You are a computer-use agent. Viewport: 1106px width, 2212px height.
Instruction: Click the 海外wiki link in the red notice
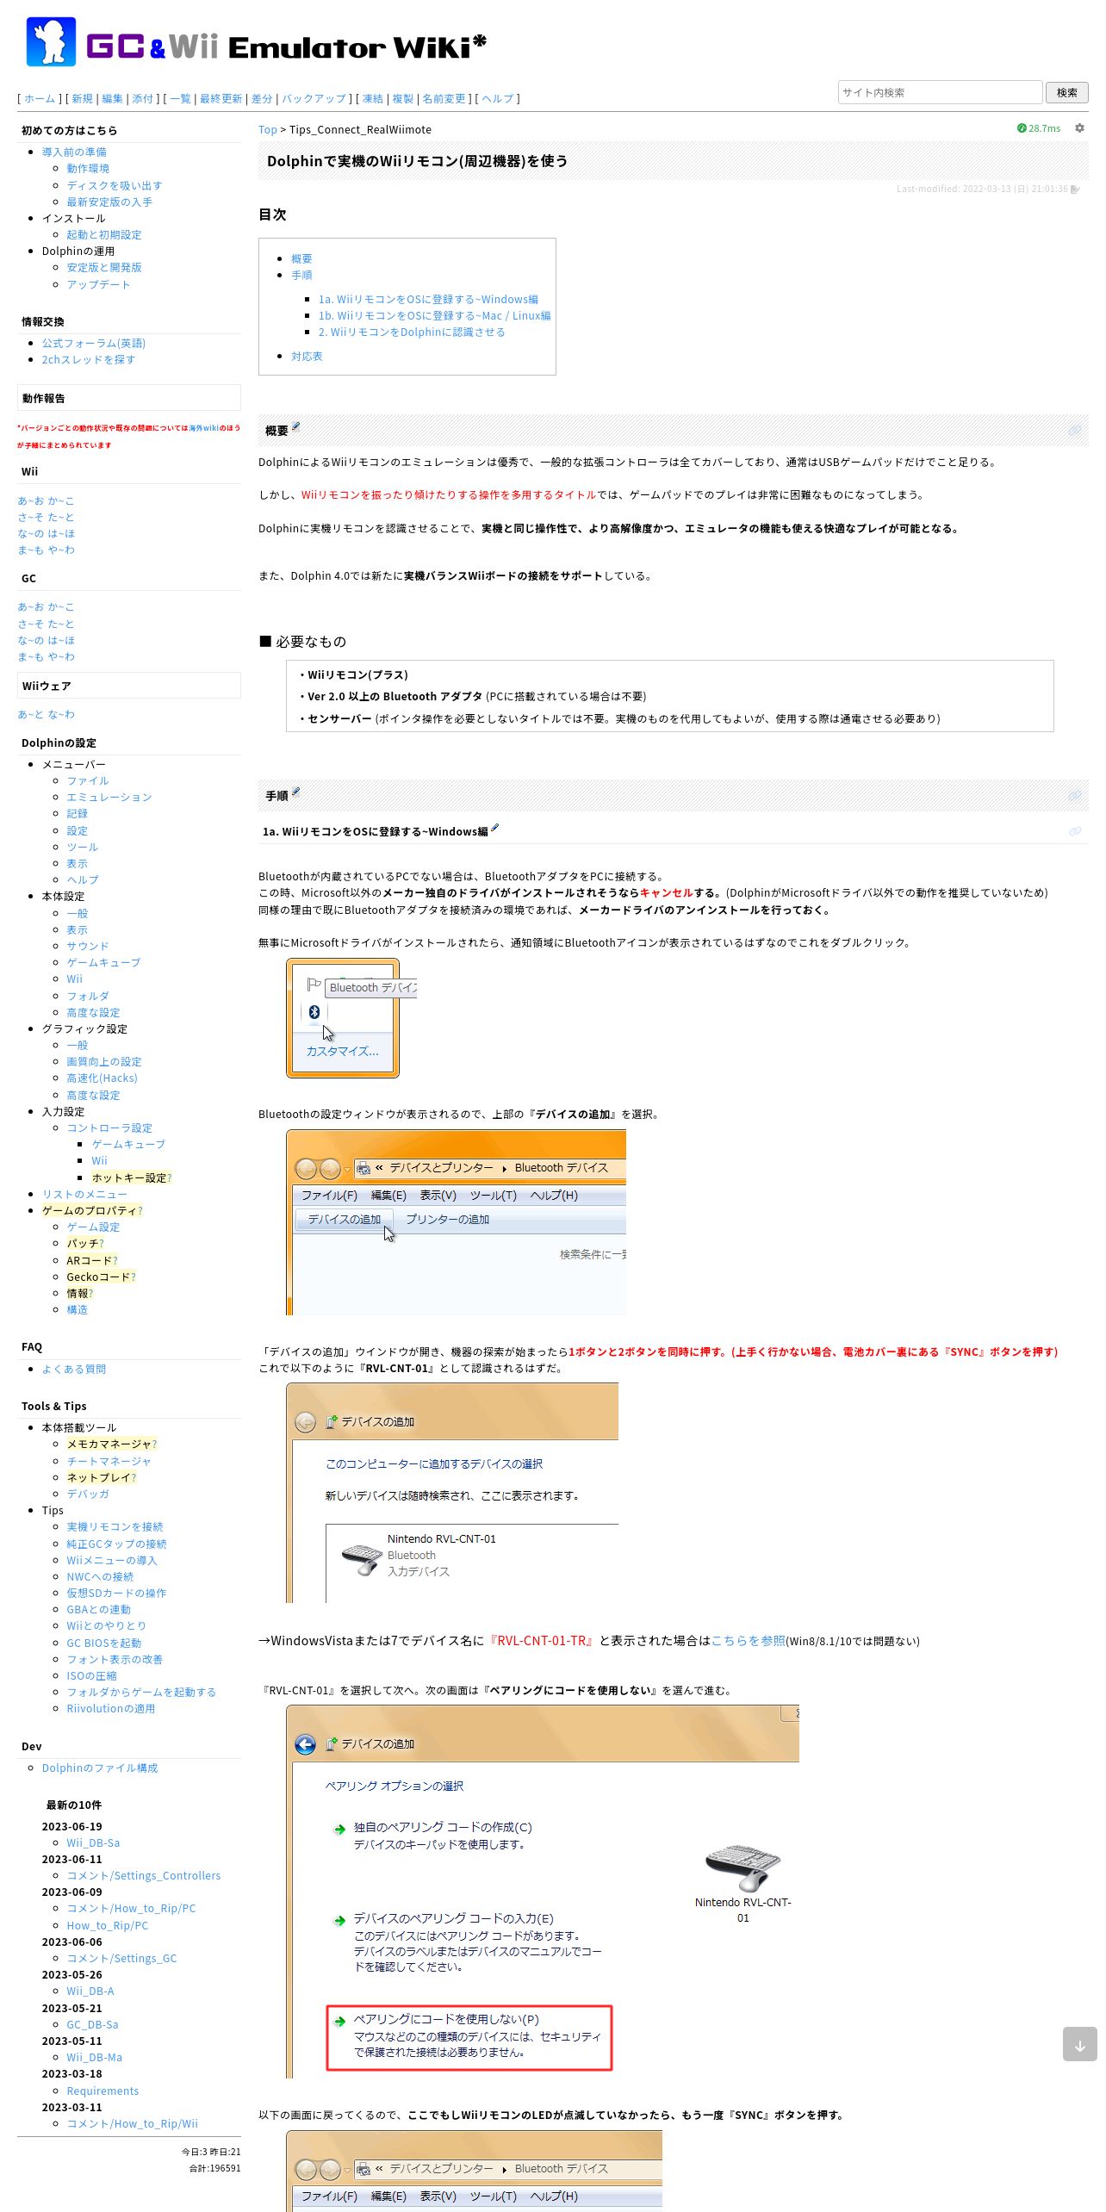pos(203,428)
